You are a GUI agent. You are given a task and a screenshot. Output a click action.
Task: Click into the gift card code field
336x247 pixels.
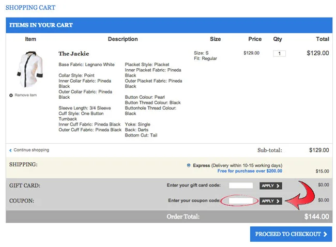pos(240,186)
